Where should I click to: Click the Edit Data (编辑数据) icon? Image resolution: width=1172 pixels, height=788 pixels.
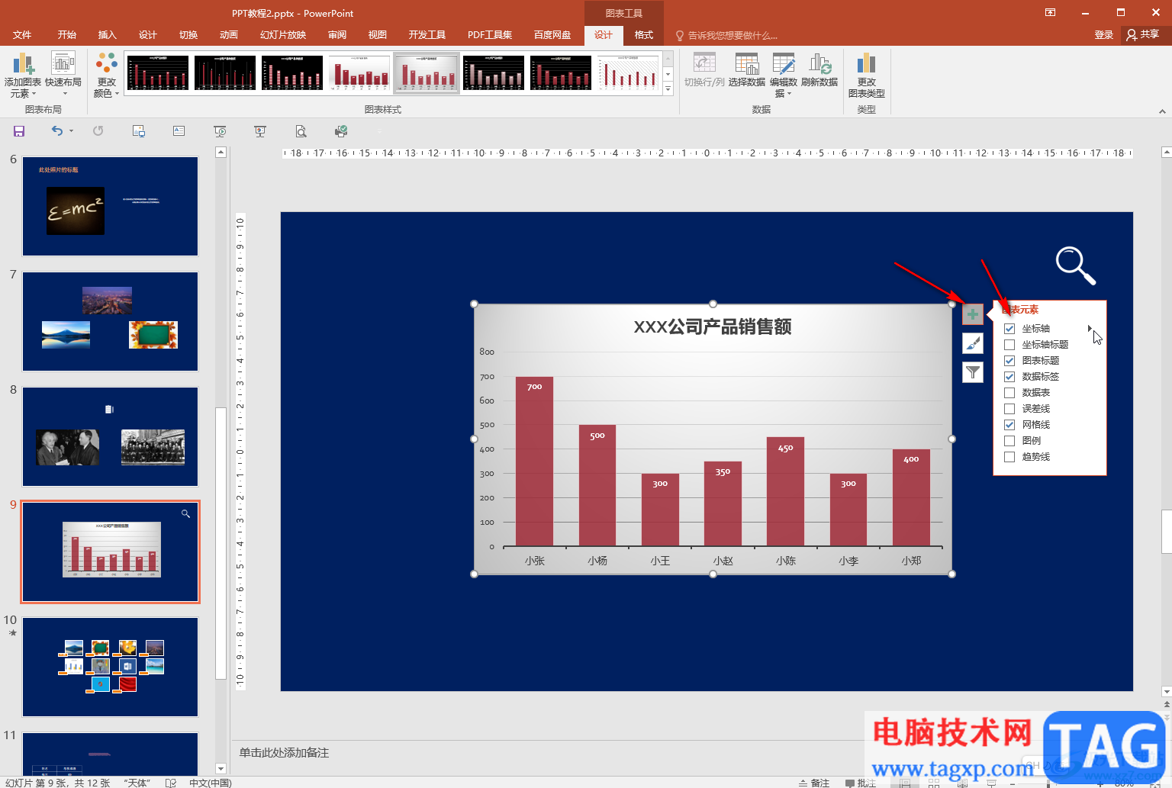tap(784, 65)
